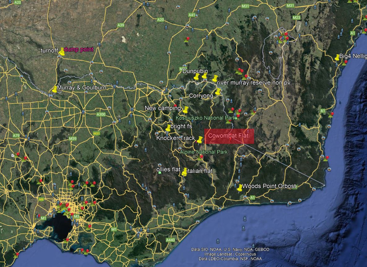Click the bright fs yellow pushpin
Viewport: 367px width, 267px height.
click(x=168, y=128)
